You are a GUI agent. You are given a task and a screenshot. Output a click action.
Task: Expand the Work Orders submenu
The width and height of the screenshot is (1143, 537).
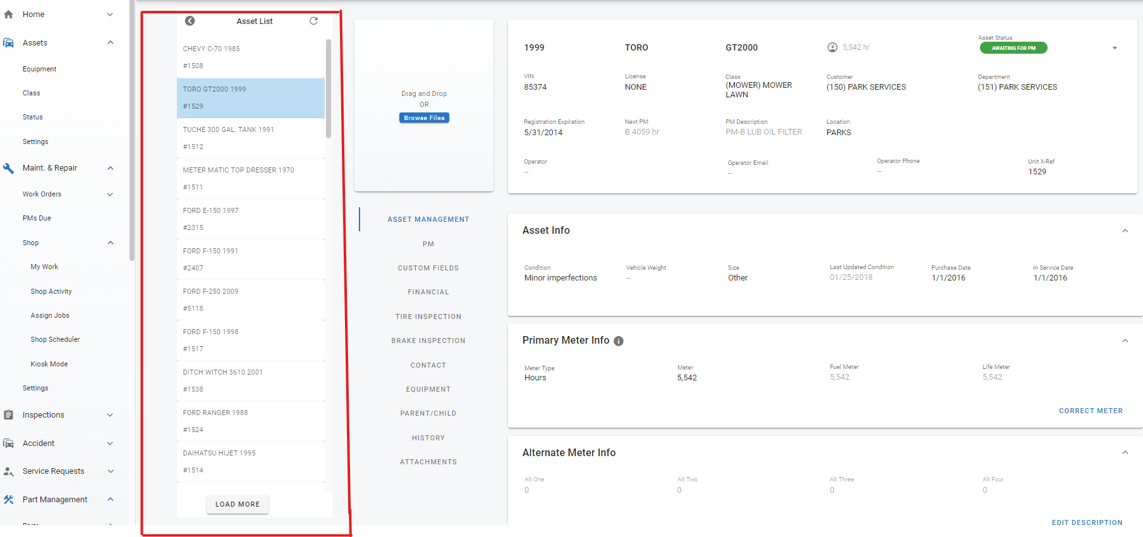(x=110, y=195)
